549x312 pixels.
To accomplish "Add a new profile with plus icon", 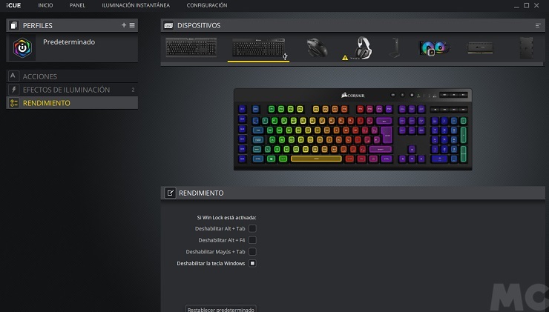I will coord(124,25).
